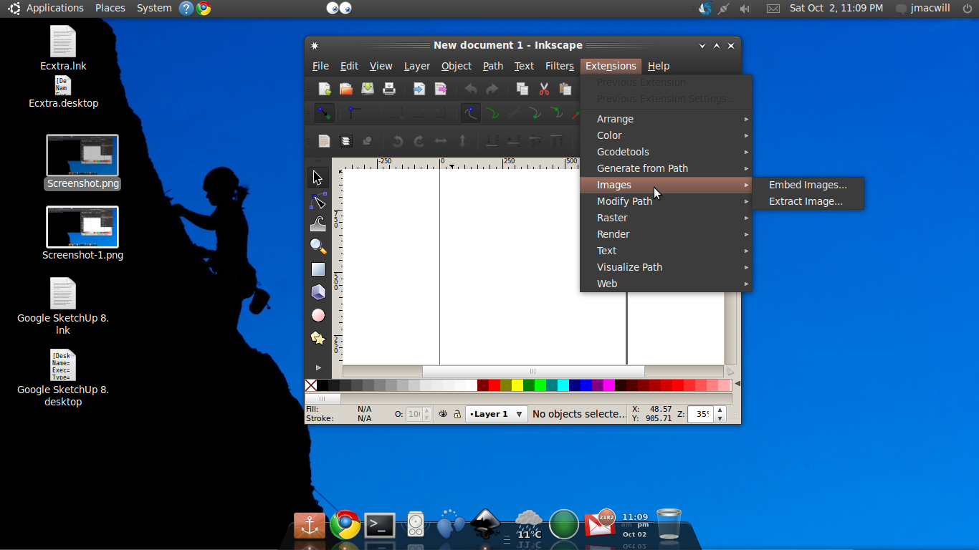979x550 pixels.
Task: Open Visualize Path extension submenu
Action: pos(666,267)
